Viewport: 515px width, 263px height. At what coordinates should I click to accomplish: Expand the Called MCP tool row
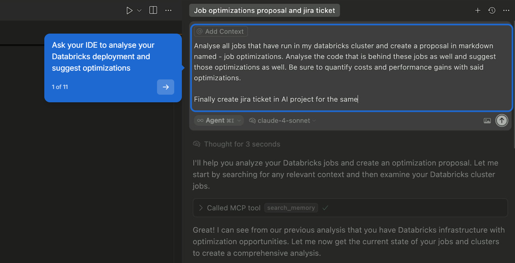(x=350, y=208)
